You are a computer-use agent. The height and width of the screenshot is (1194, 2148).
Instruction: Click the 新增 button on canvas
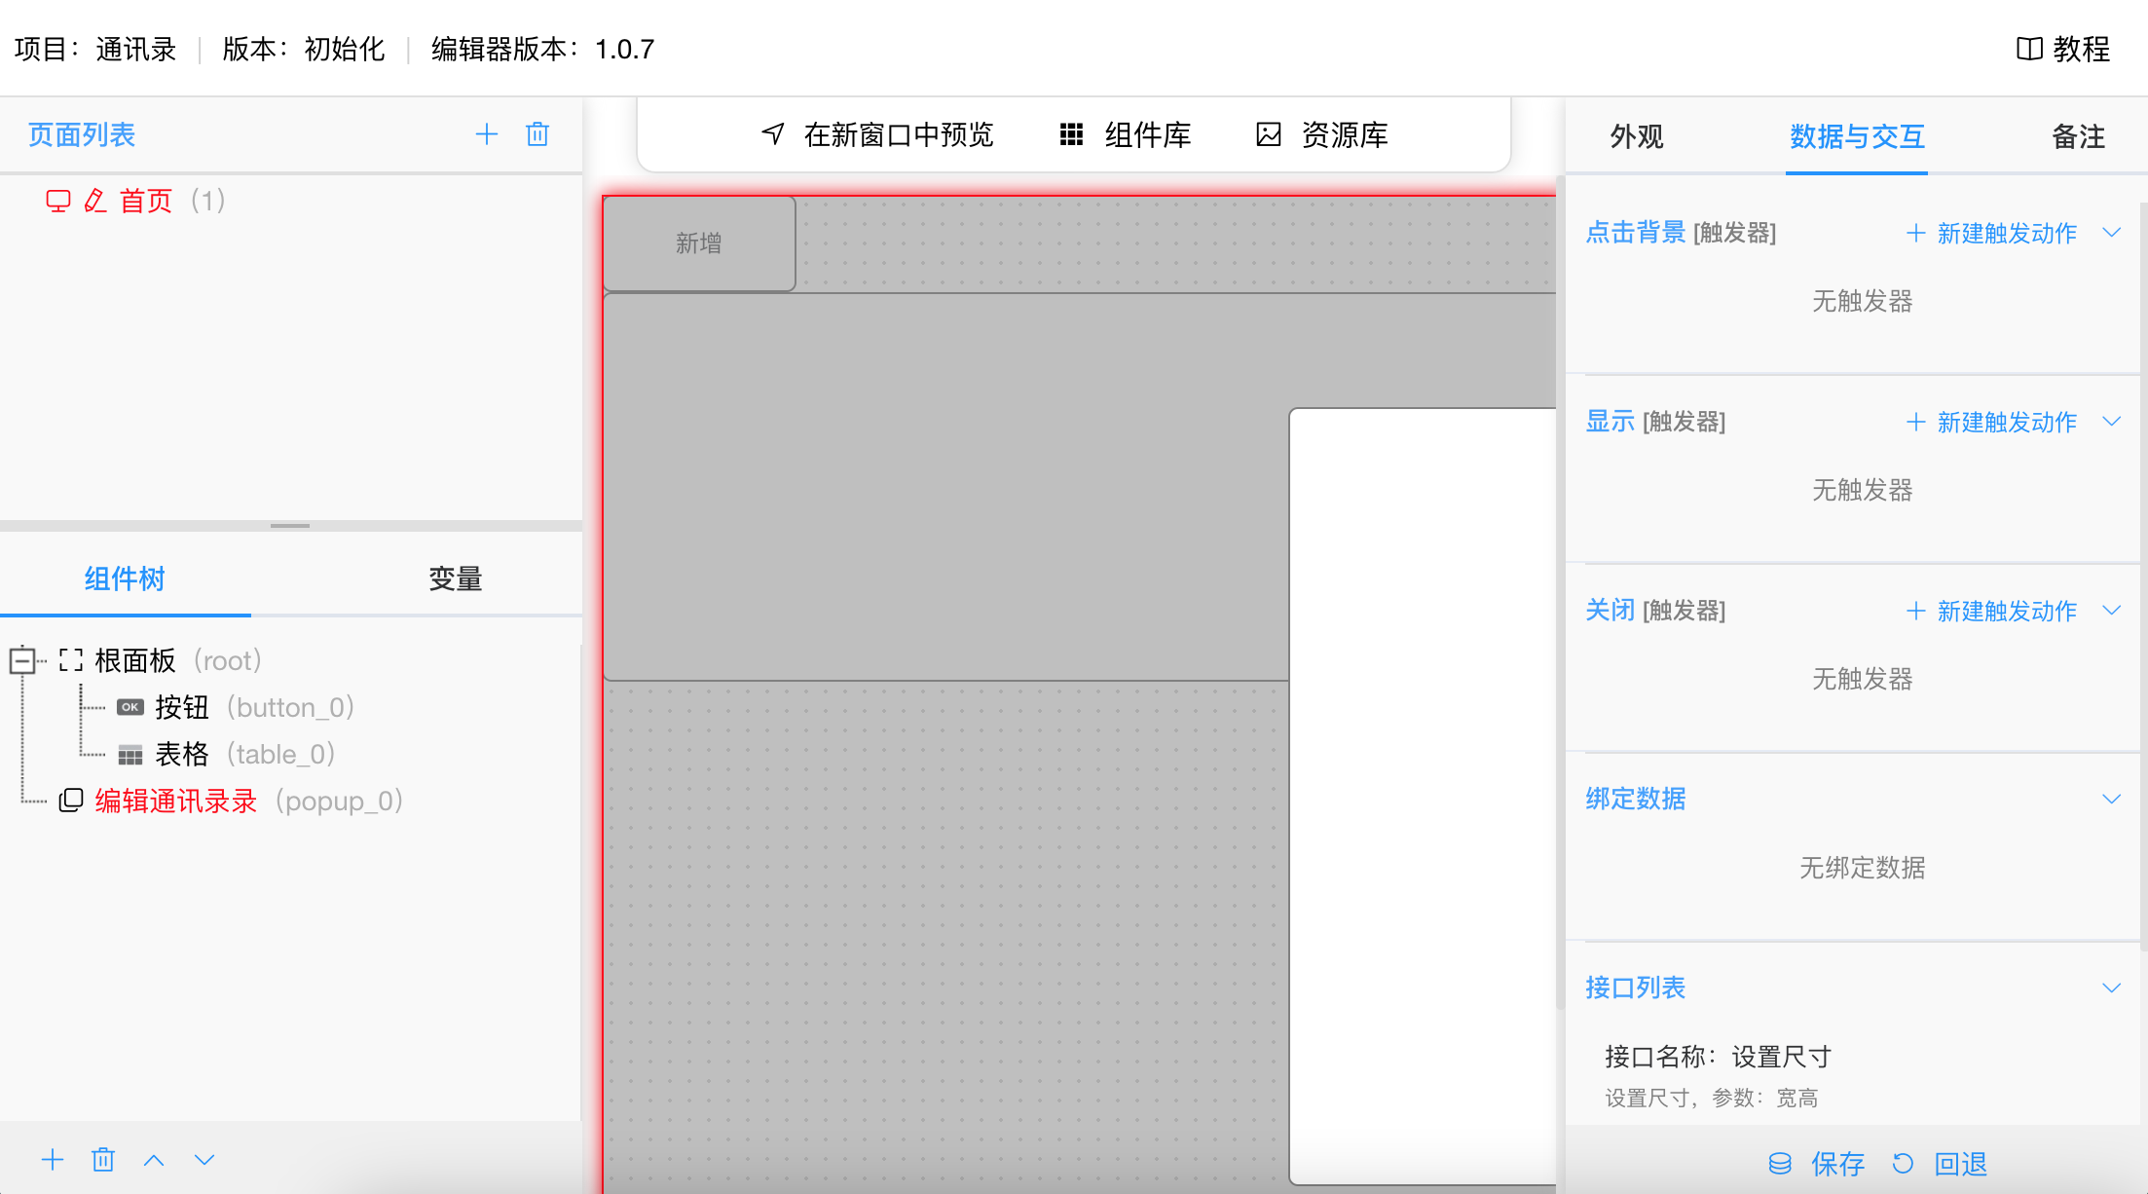(699, 243)
